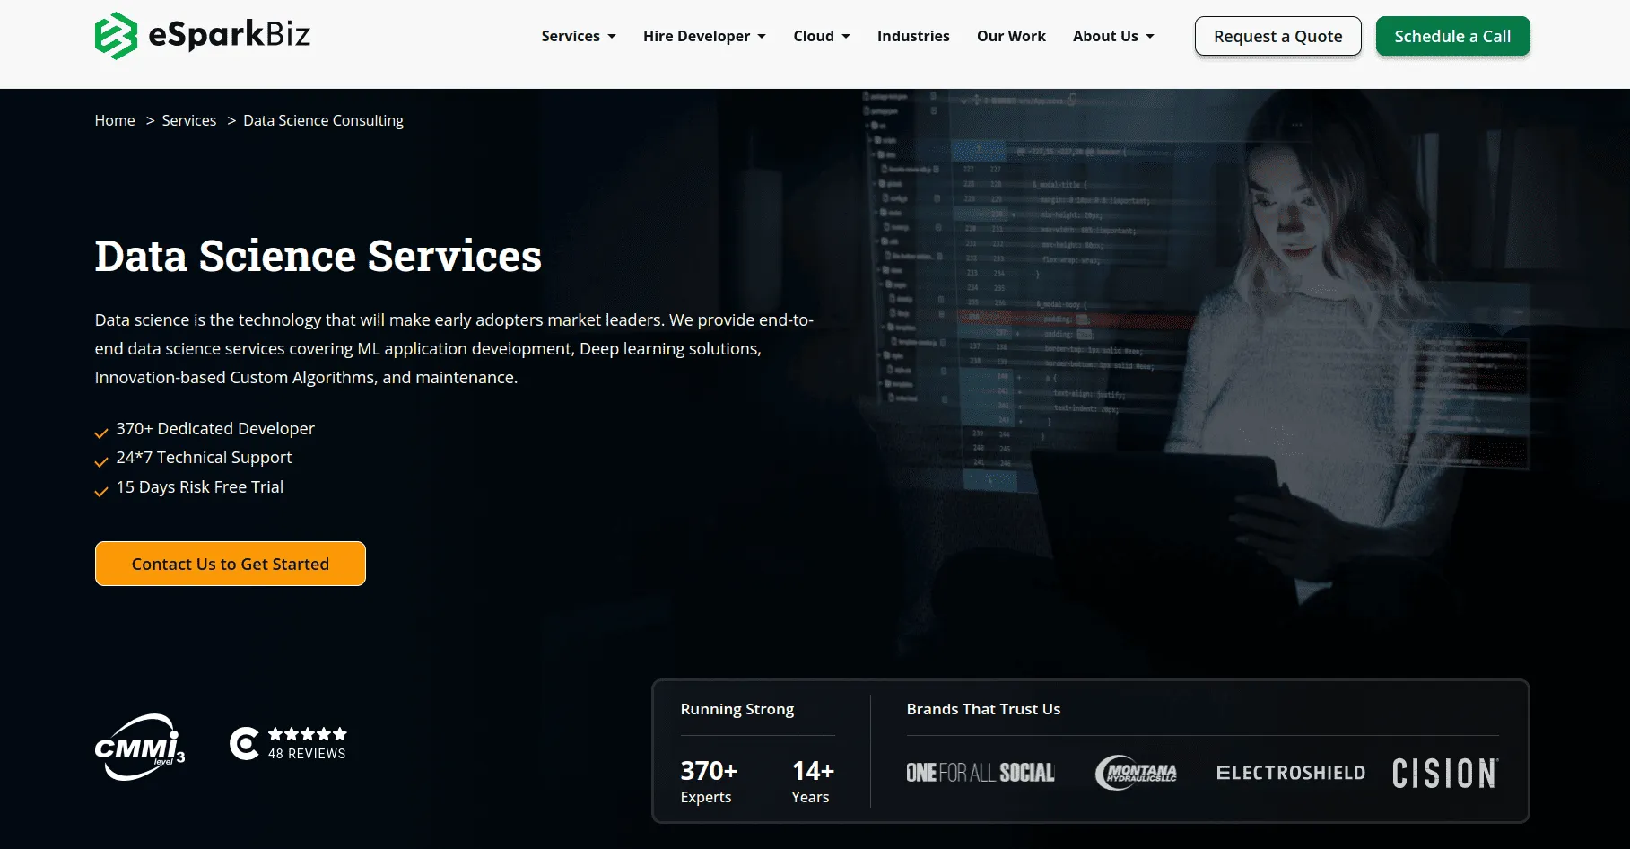Click checkmark beside 24*7 Technical Support
The image size is (1630, 849).
101,462
